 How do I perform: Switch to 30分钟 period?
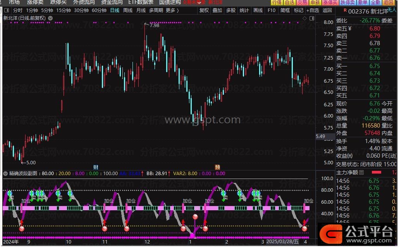(81, 10)
